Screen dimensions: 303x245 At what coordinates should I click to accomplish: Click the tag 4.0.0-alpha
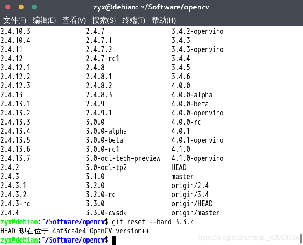192,94
